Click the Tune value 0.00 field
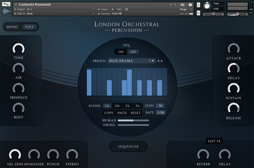 click(218, 9)
